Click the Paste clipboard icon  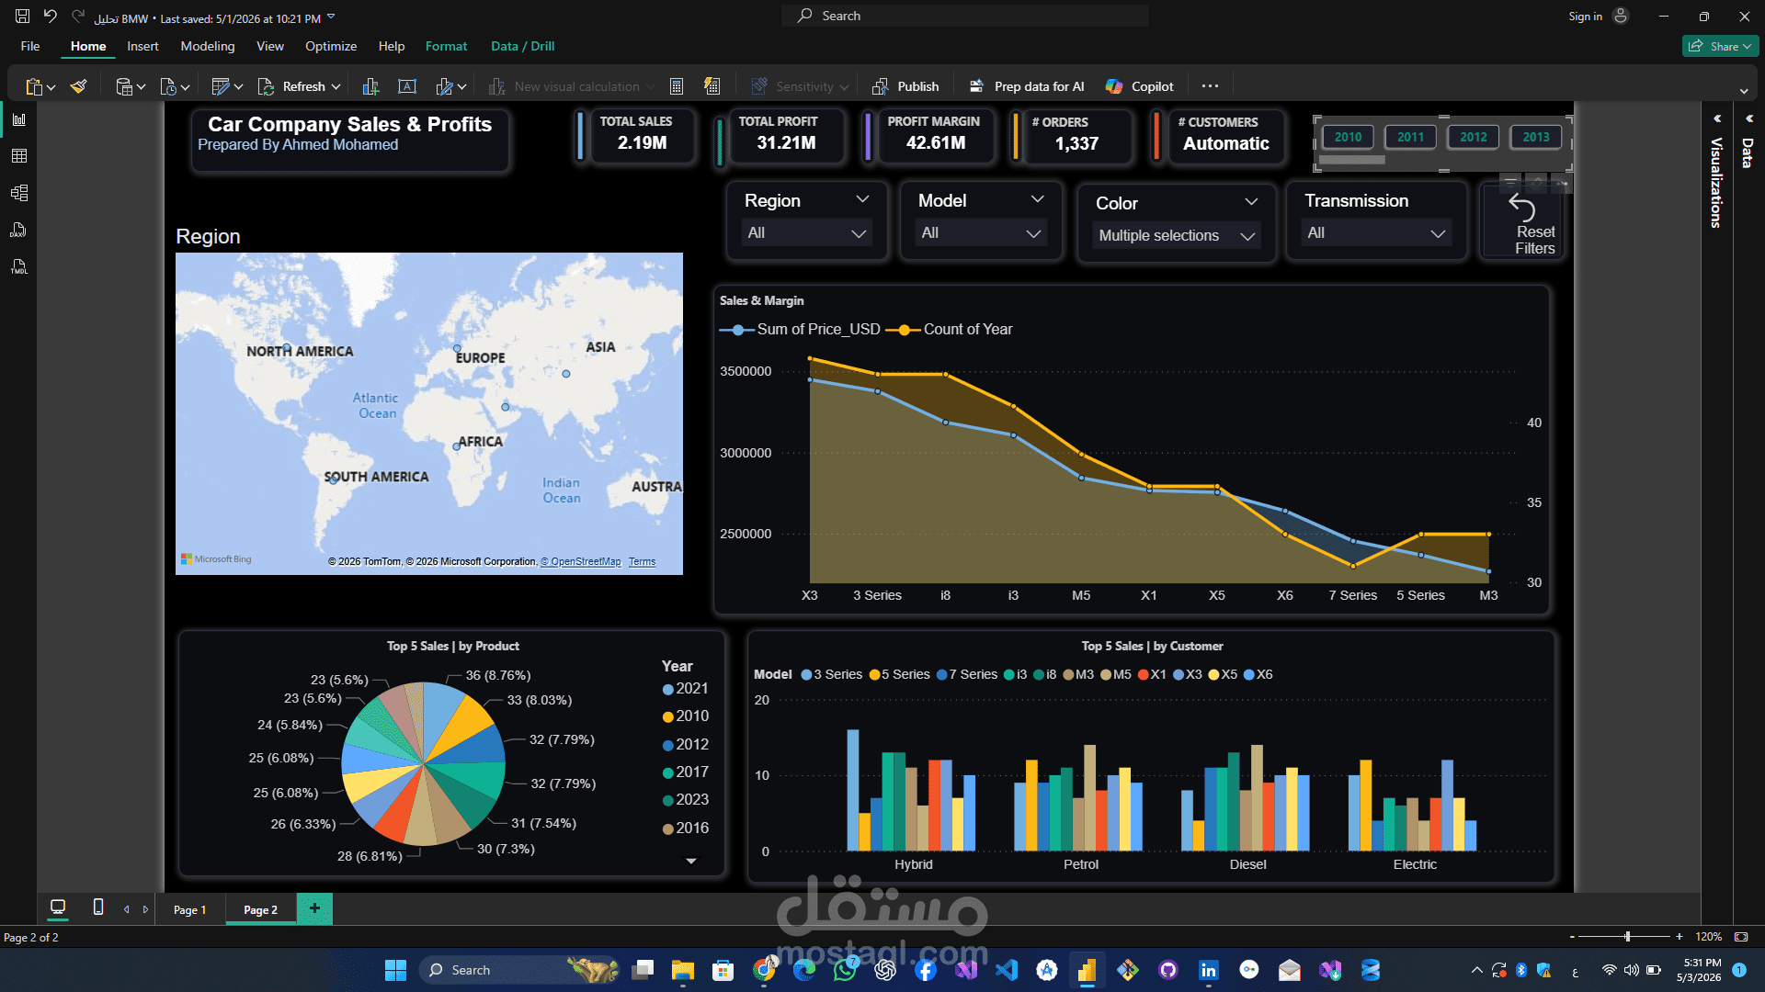click(34, 86)
